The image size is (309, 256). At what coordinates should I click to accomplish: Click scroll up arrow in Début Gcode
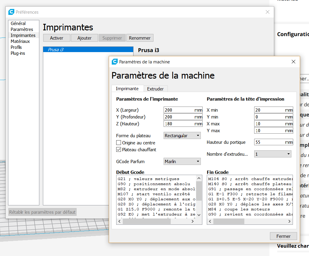pos(199,178)
